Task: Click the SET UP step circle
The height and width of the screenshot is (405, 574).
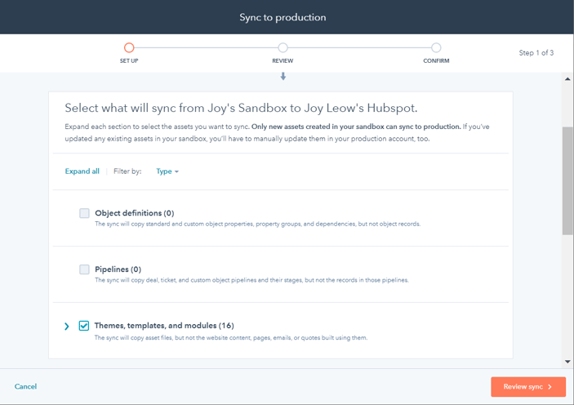Action: (x=129, y=47)
